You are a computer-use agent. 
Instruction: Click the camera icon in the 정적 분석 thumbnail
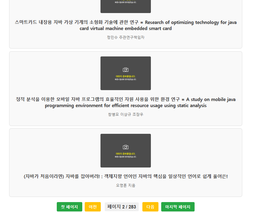[126, 69]
